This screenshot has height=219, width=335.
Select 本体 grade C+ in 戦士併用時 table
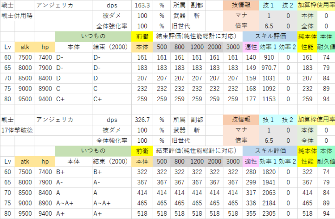73,99
